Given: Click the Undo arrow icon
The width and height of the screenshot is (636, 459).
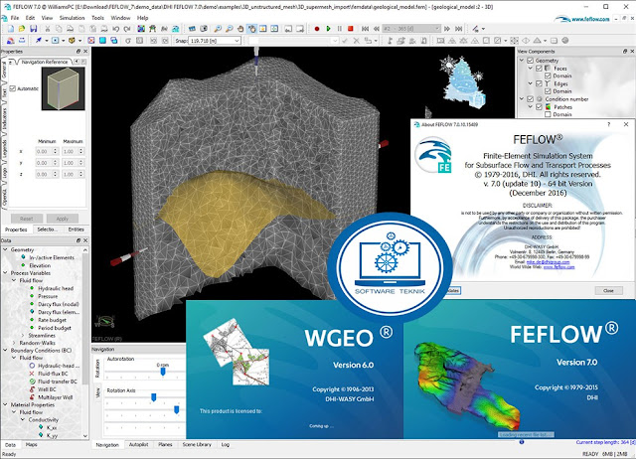Looking at the screenshot, I should [x=116, y=29].
